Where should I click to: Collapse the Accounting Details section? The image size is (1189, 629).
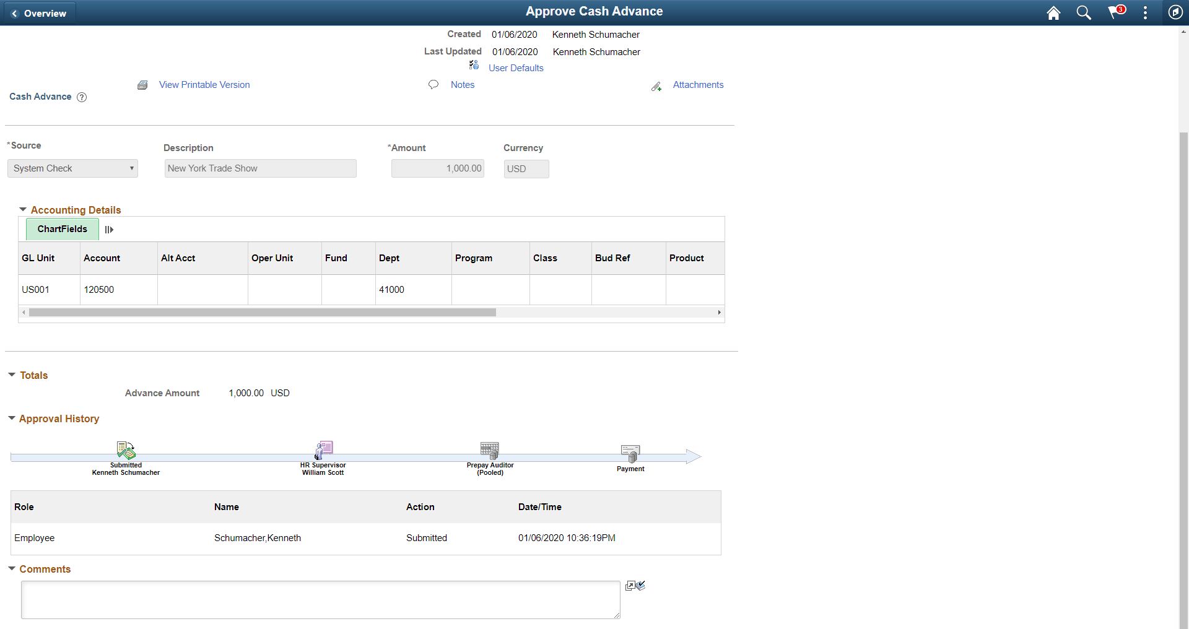pos(24,210)
